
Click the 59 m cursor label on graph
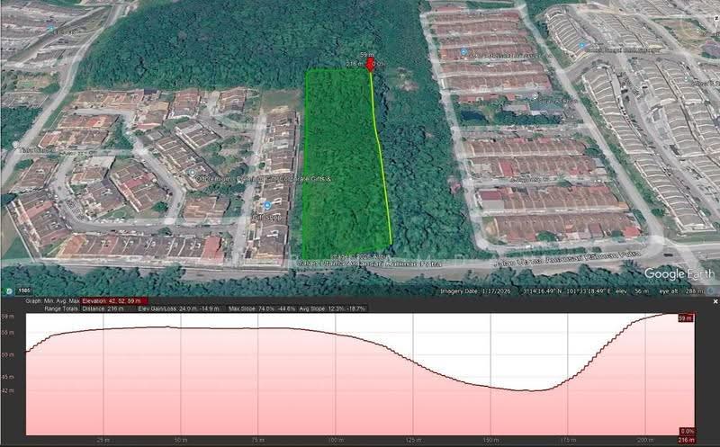tap(686, 318)
